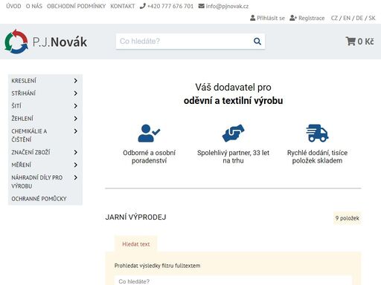Screen dimensions: 381x285
Task: Expand the Žehlení category chevron
Action: point(76,119)
